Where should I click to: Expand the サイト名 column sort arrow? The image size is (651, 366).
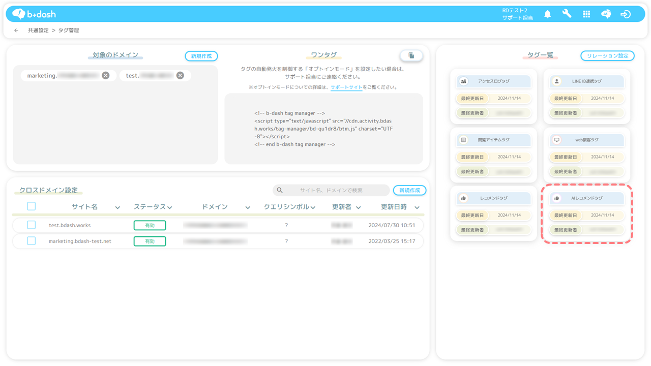coord(117,207)
